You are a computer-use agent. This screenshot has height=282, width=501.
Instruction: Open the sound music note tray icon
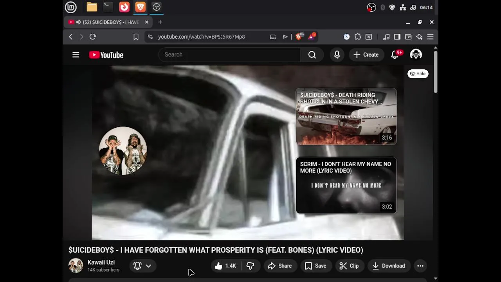[413, 7]
